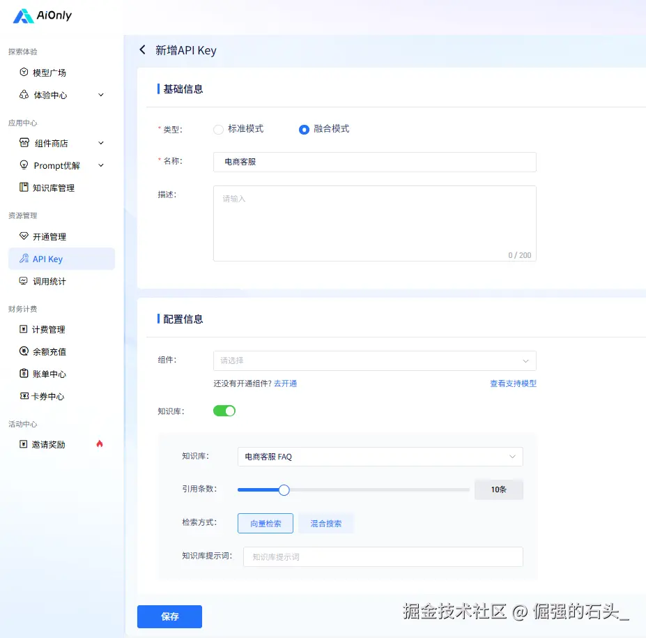Click the 计费管理 icon
The width and height of the screenshot is (646, 638).
click(24, 329)
